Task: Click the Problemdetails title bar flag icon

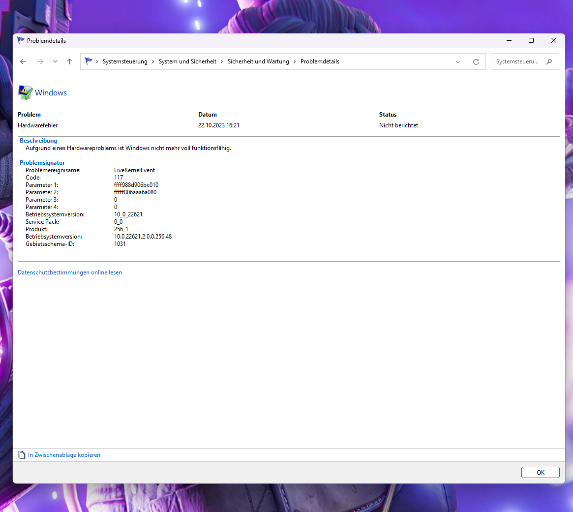Action: 21,40
